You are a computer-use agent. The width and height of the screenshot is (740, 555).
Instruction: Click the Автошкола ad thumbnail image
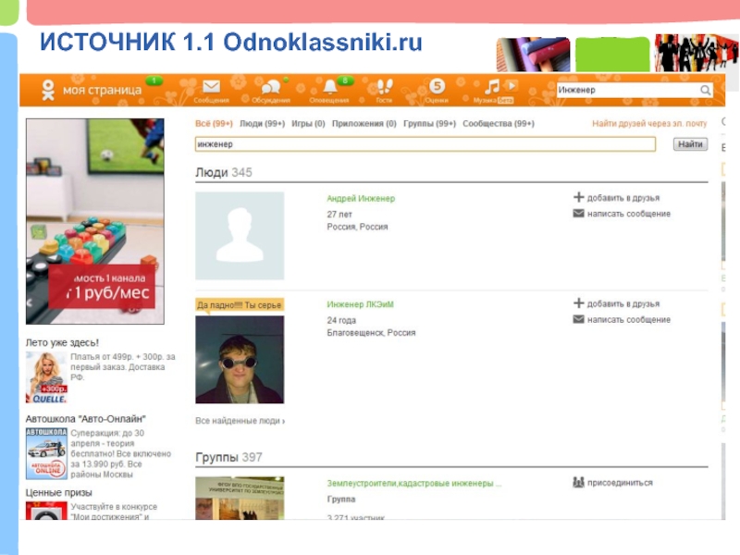(x=46, y=453)
